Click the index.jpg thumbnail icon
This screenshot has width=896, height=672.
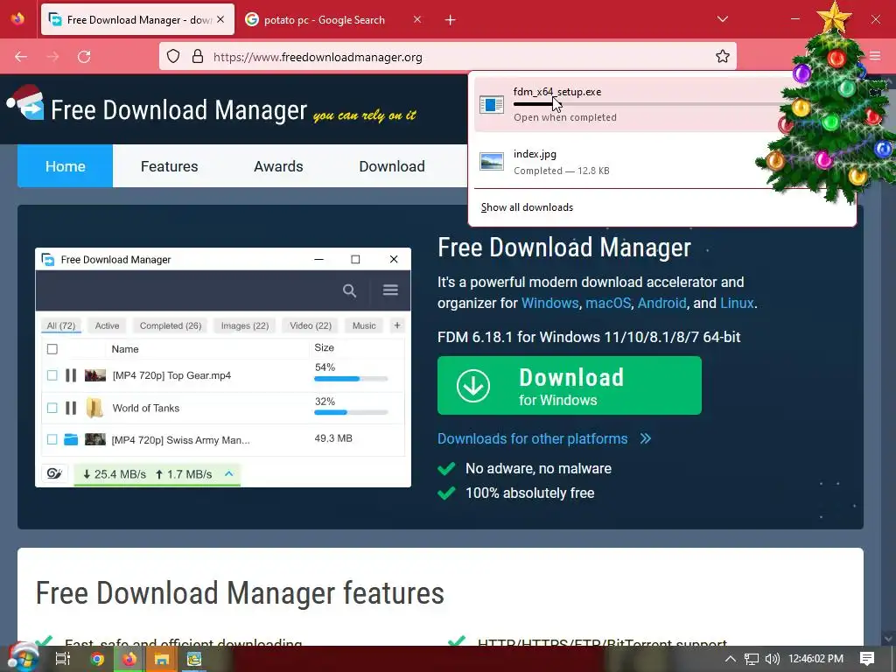click(x=492, y=162)
